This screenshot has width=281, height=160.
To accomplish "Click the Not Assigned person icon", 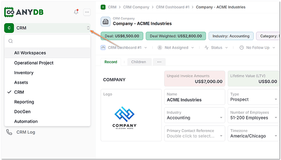I will 160,48.
